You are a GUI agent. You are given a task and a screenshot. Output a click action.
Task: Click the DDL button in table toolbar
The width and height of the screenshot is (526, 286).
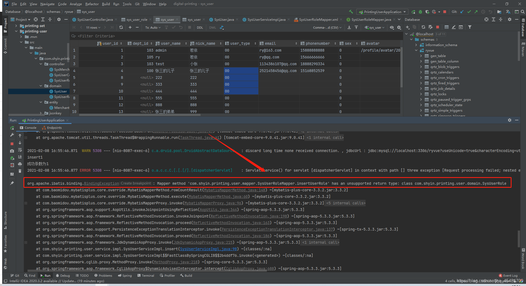[x=200, y=28]
